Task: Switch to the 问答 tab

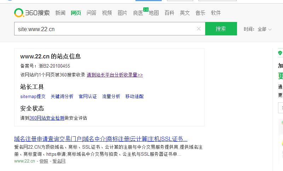Action: [x=91, y=13]
